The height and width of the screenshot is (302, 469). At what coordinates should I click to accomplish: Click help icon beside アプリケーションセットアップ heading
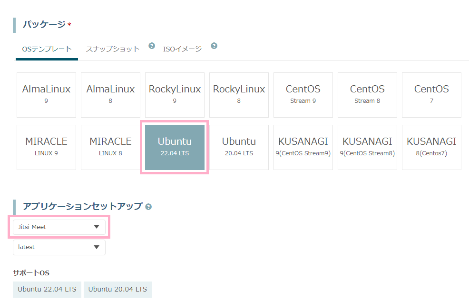[x=148, y=207]
